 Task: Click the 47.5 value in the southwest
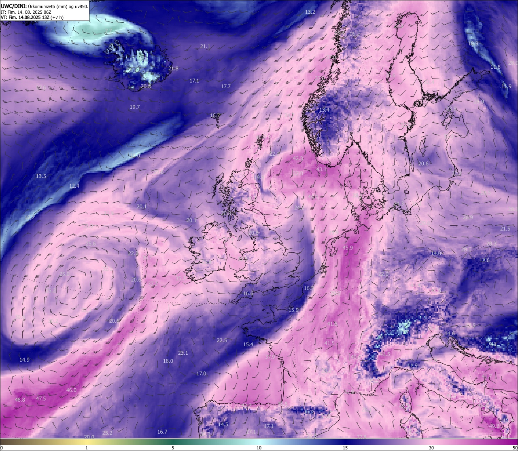click(41, 399)
